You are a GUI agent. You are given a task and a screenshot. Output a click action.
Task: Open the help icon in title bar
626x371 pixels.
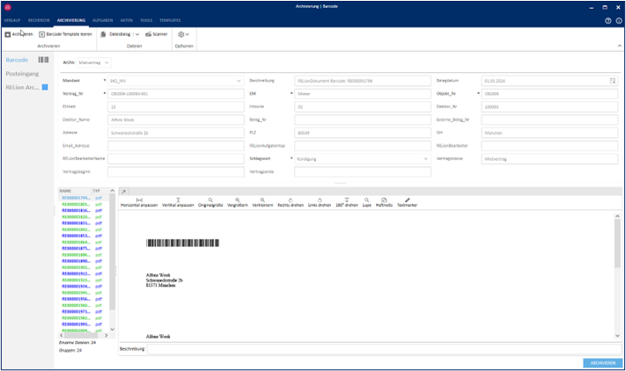pos(608,19)
